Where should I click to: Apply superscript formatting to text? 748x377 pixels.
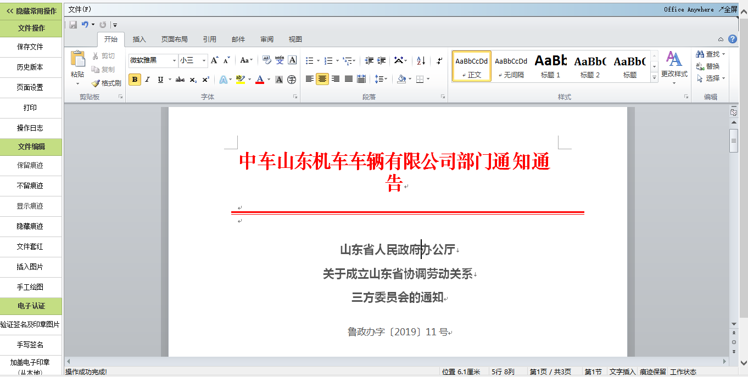[x=205, y=80]
